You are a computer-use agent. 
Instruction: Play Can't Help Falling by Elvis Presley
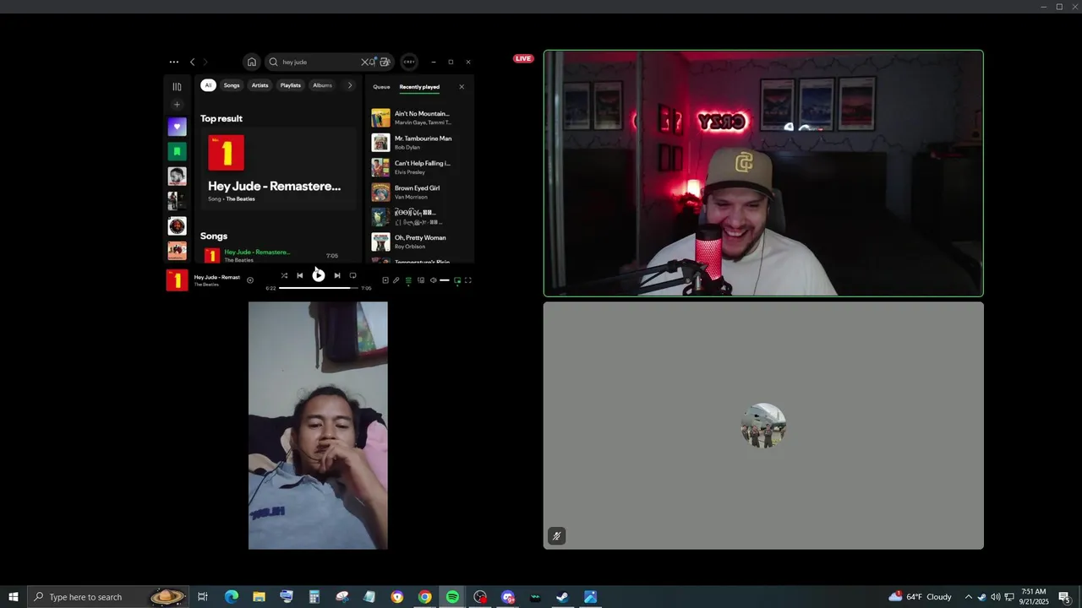pyautogui.click(x=419, y=167)
